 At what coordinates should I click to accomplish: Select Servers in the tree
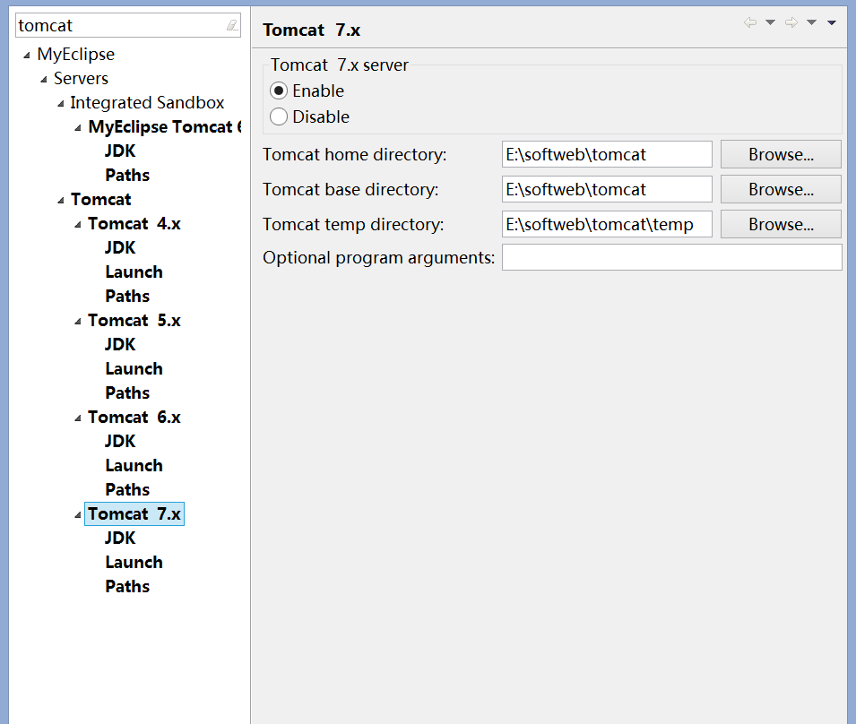coord(81,79)
